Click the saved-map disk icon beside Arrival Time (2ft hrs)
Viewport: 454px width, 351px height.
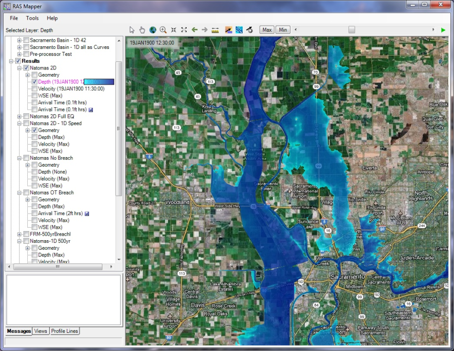pos(87,214)
